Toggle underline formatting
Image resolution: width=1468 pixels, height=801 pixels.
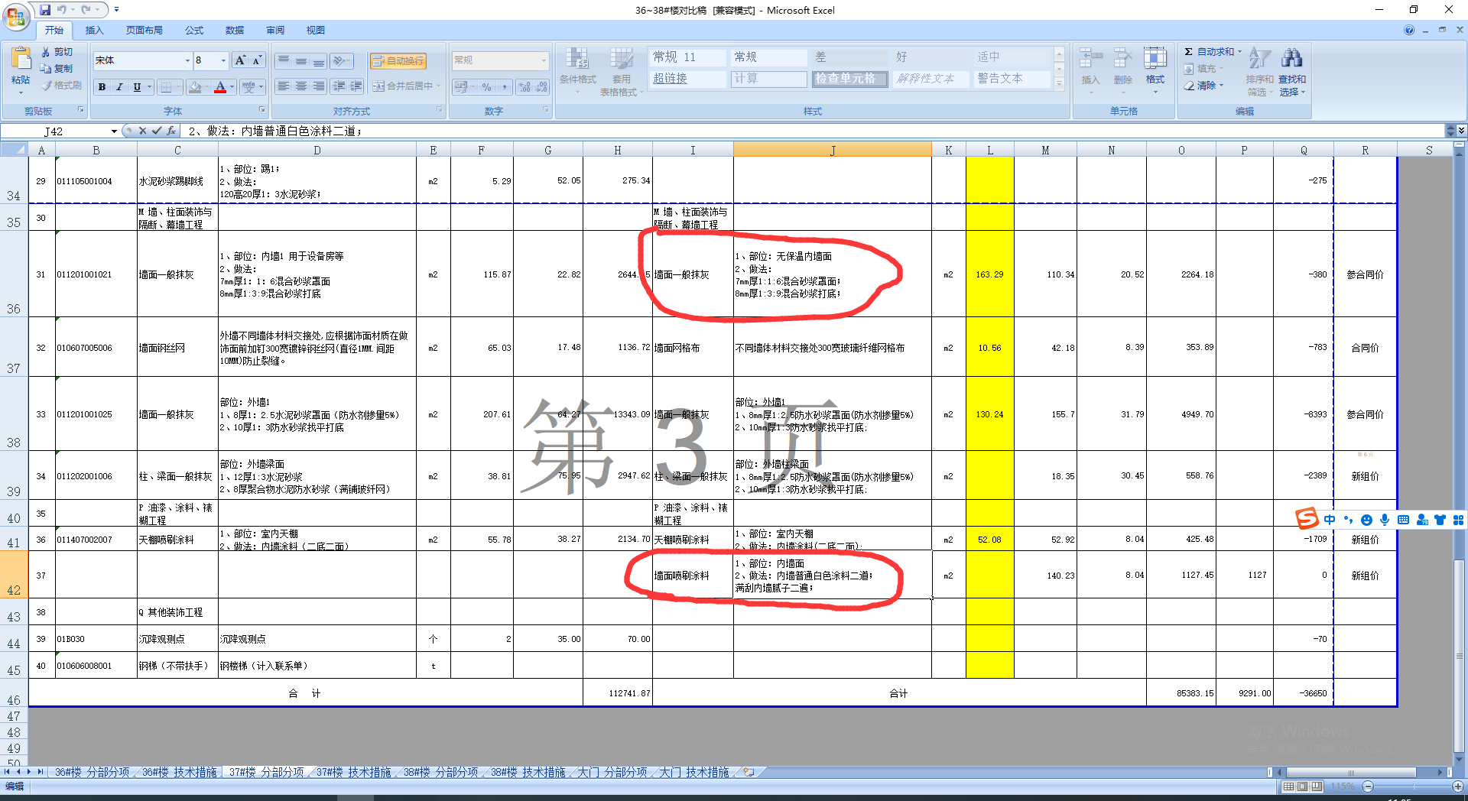click(137, 87)
